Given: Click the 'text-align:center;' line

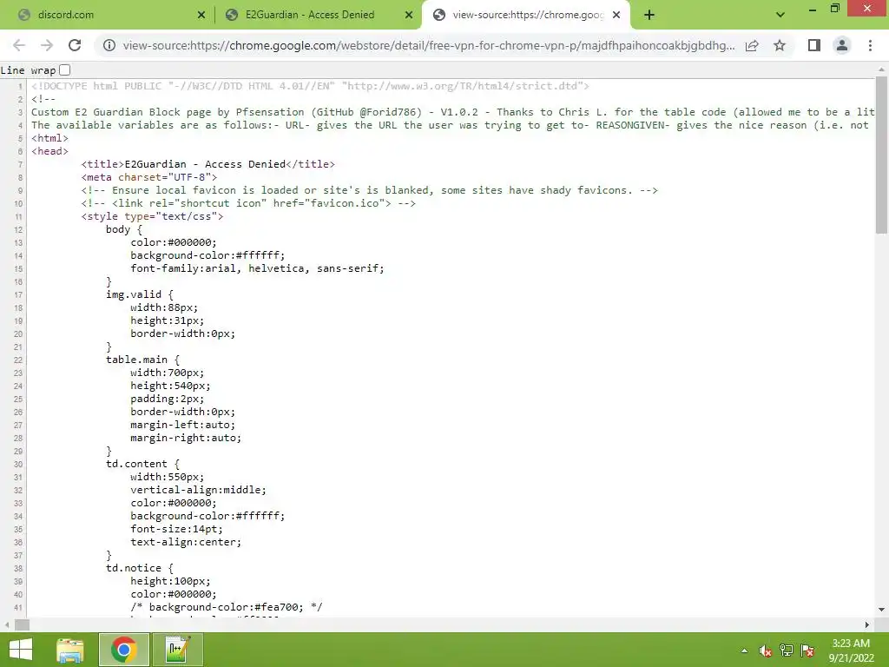Looking at the screenshot, I should 186,542.
